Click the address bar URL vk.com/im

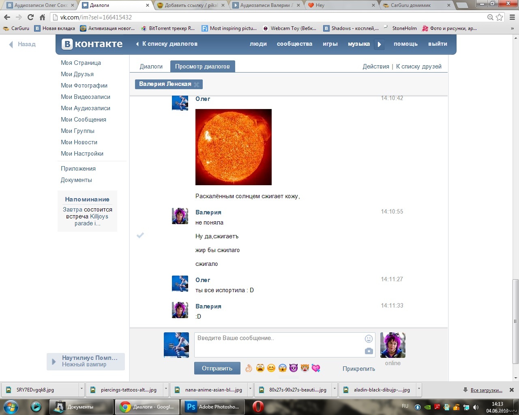[96, 17]
